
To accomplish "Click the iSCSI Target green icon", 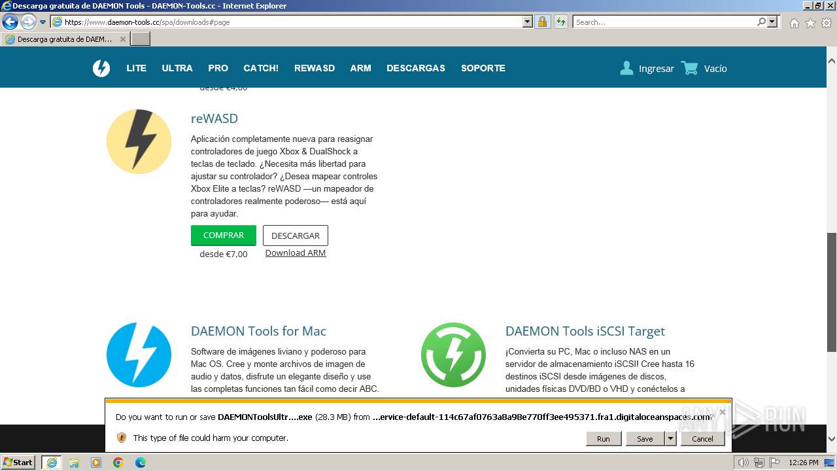I will point(453,355).
